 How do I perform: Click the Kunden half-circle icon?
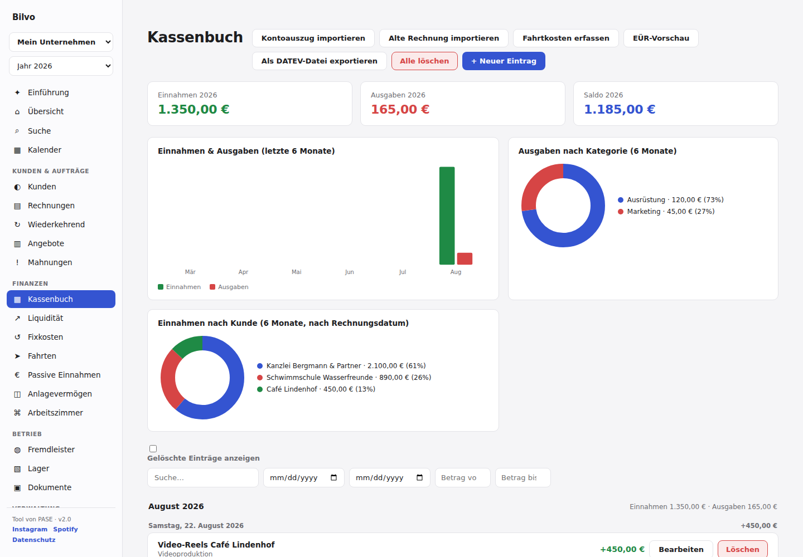click(x=17, y=187)
